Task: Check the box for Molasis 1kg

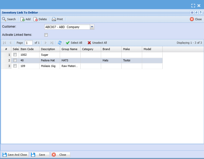Action: 15,66
